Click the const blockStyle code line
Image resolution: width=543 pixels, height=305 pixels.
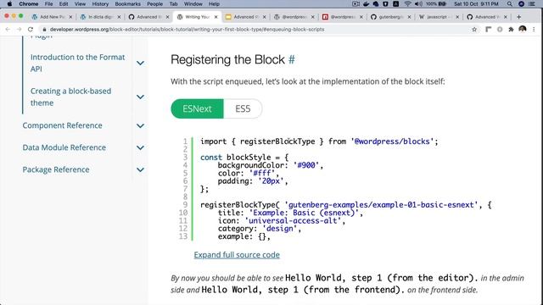pyautogui.click(x=244, y=158)
